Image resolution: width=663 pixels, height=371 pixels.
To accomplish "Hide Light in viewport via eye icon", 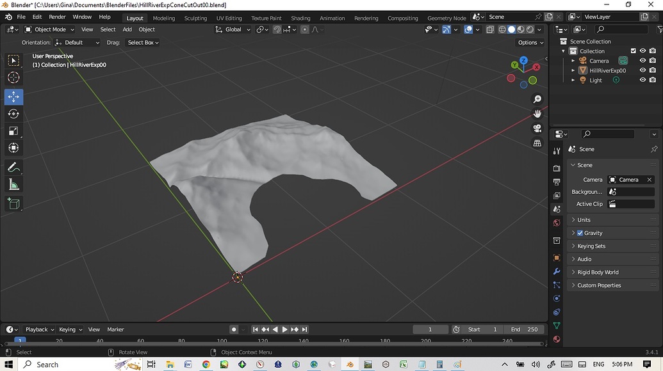I will click(x=643, y=80).
